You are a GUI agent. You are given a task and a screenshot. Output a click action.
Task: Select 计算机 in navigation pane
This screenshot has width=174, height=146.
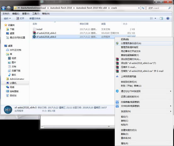[13, 83]
